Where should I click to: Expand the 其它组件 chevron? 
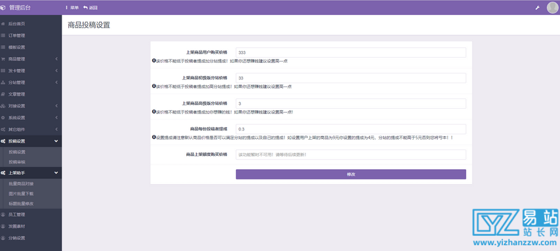pyautogui.click(x=56, y=129)
